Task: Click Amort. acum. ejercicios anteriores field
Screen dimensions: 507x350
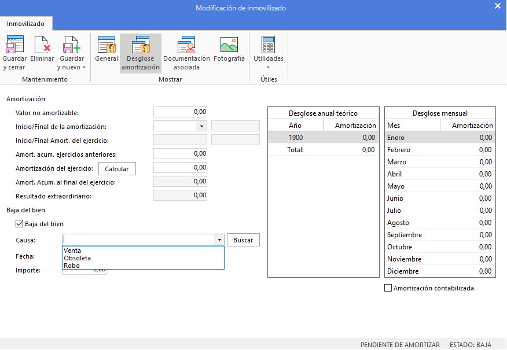Action: coord(180,153)
